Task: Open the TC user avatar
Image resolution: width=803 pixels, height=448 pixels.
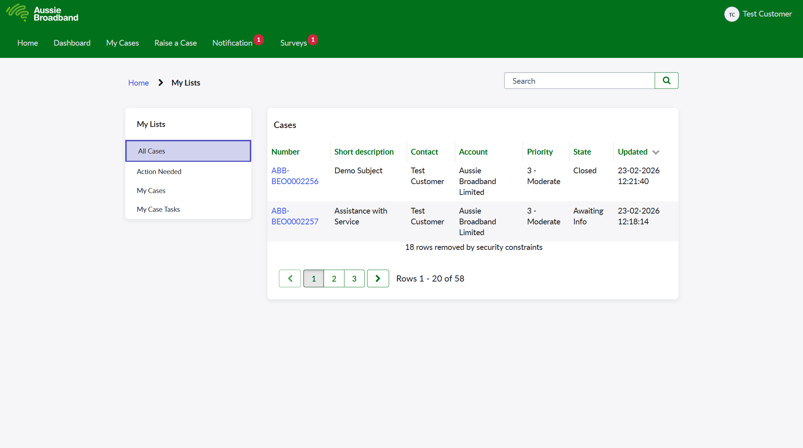Action: pos(731,14)
